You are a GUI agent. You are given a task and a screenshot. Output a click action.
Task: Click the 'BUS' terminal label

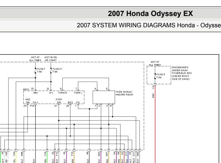point(70,103)
